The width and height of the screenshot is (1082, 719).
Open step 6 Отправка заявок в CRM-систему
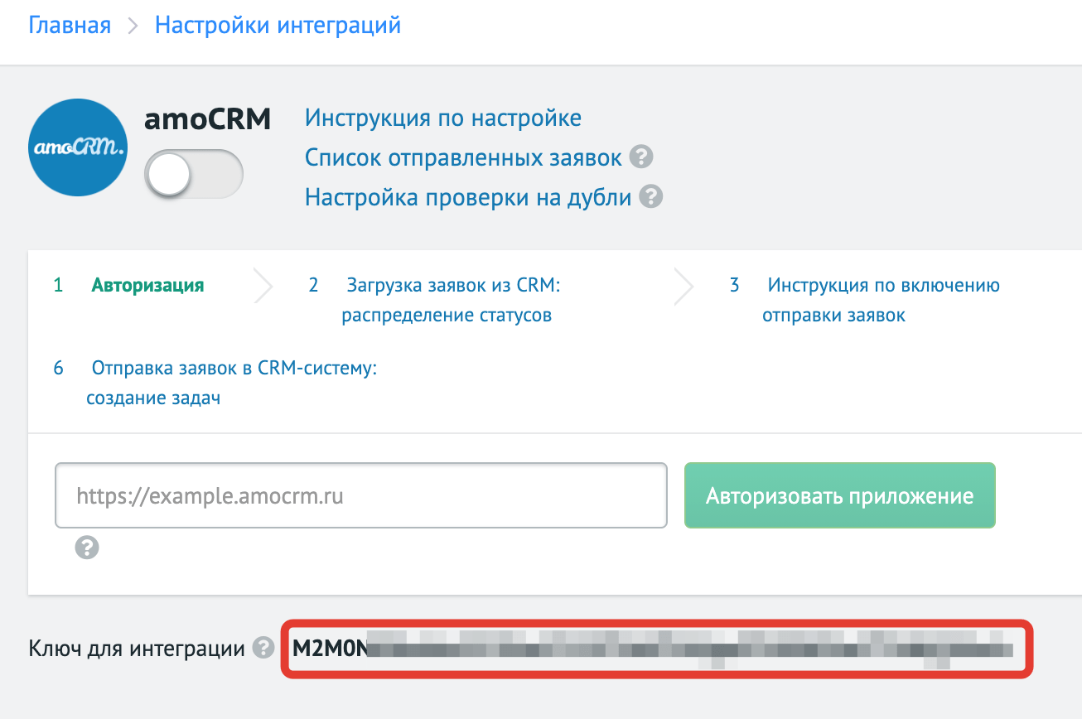[x=215, y=383]
